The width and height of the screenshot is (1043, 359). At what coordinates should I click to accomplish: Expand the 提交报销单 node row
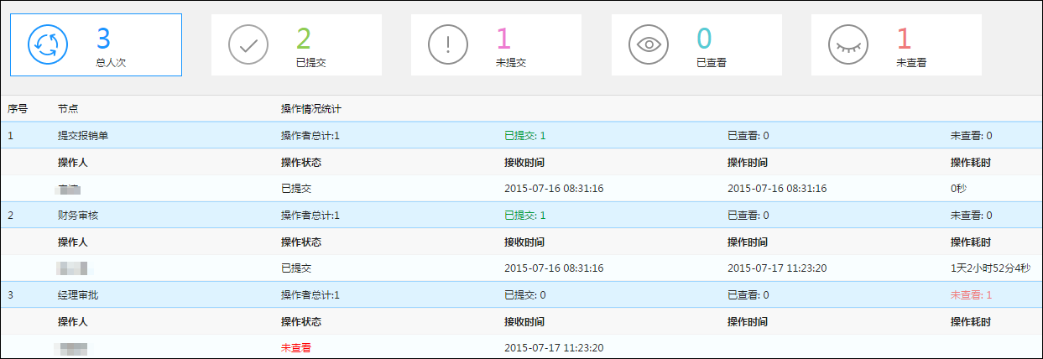click(x=521, y=135)
